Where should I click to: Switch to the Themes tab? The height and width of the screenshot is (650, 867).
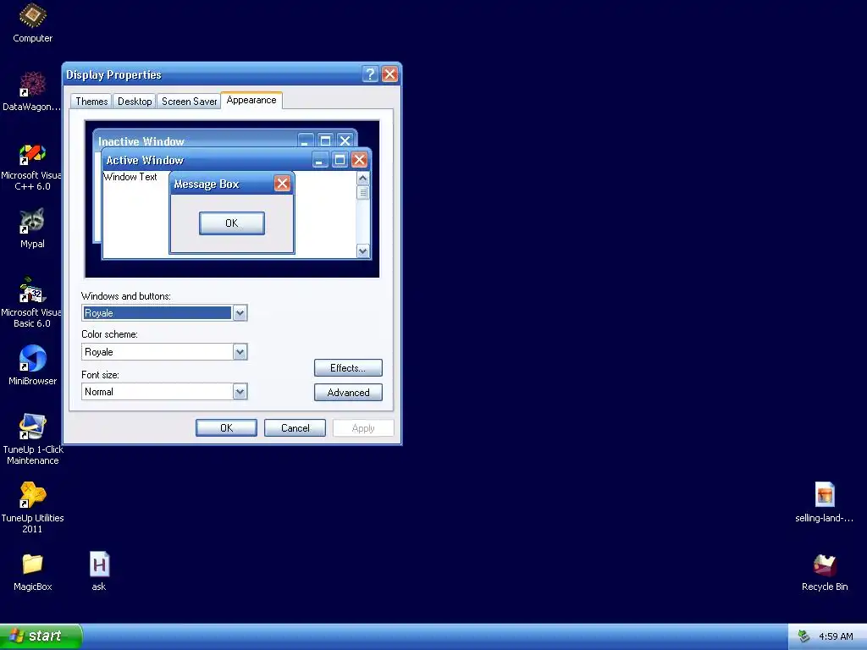pos(91,102)
